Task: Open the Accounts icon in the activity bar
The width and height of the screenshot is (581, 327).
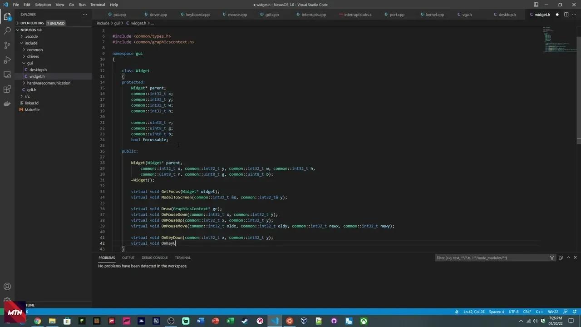Action: 7,287
